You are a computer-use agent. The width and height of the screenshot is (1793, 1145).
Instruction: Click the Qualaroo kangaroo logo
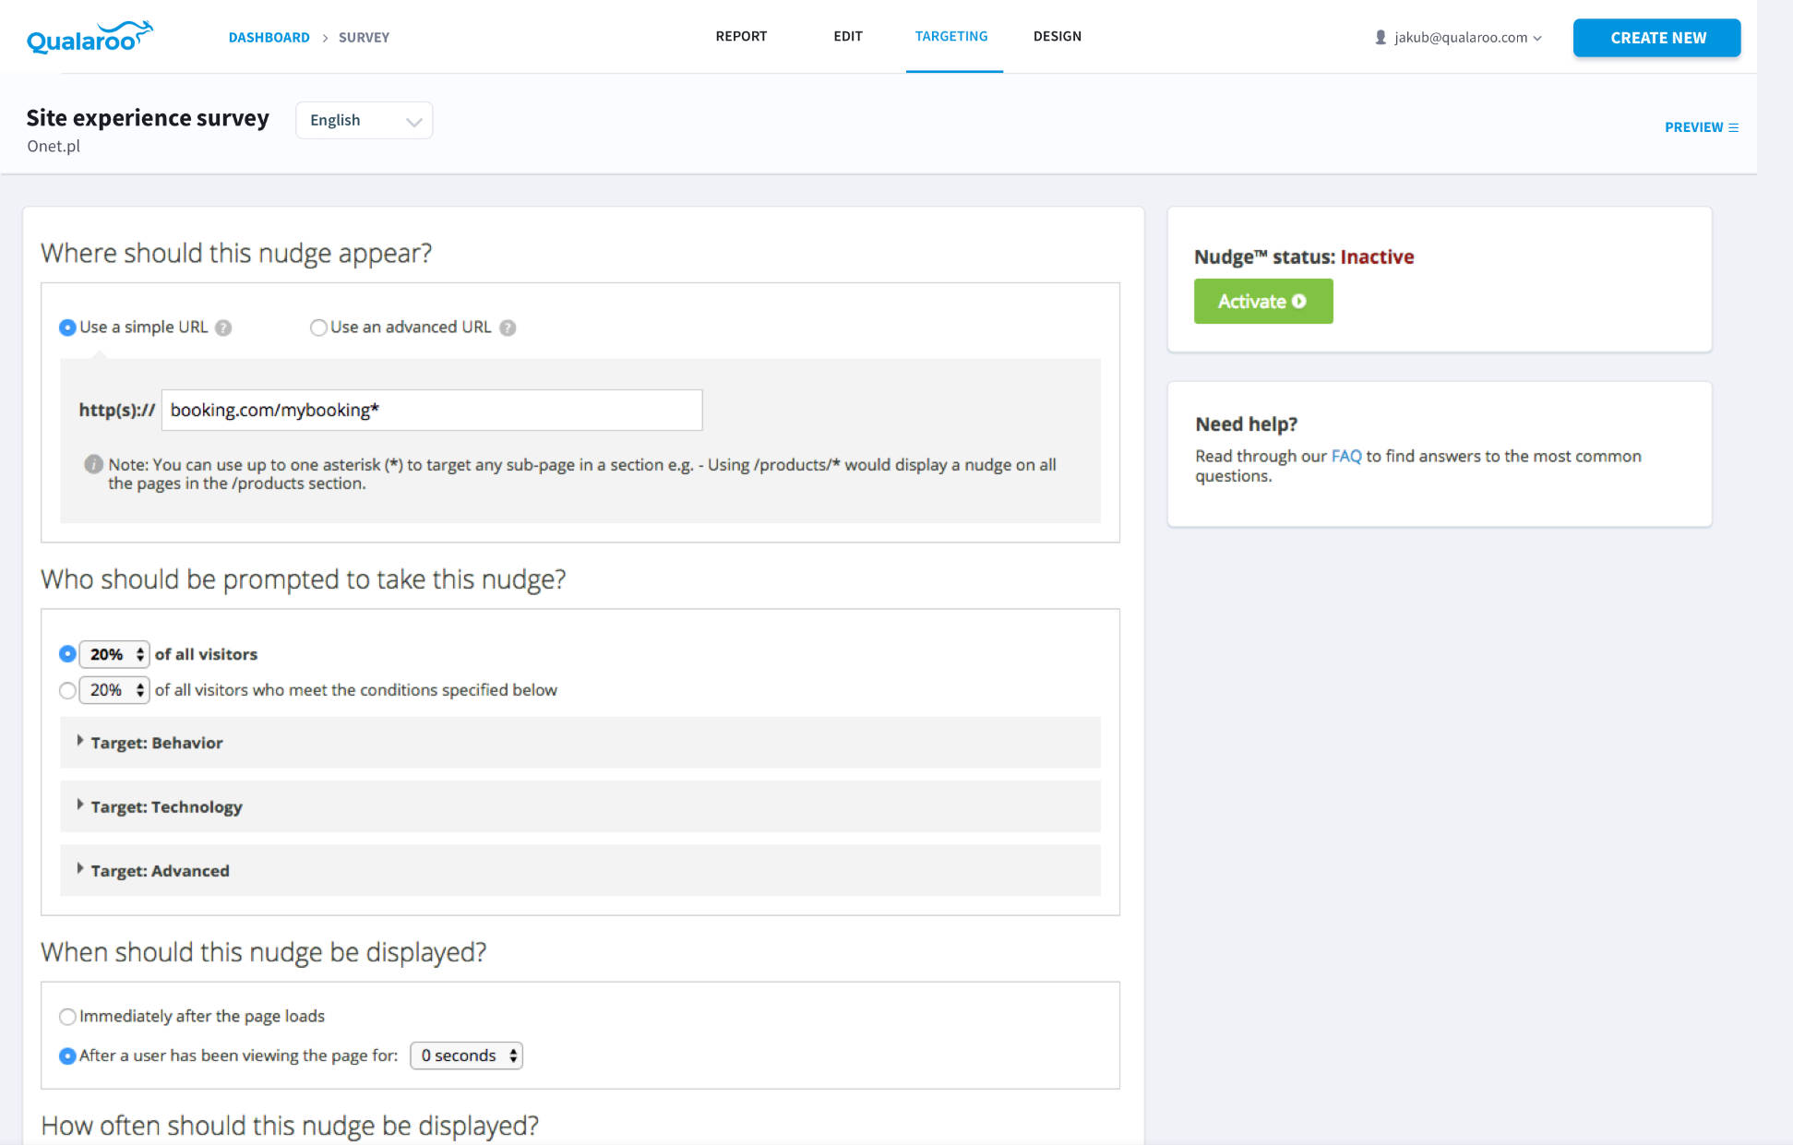[90, 38]
